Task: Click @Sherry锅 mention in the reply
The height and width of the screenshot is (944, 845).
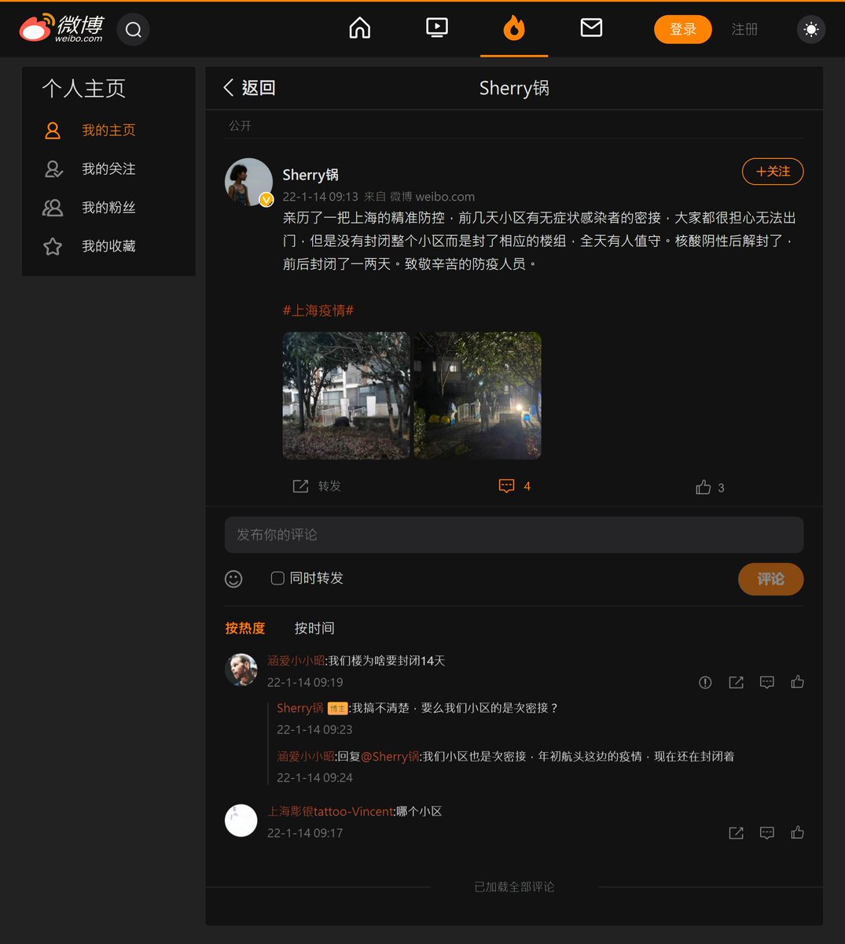Action: (390, 757)
